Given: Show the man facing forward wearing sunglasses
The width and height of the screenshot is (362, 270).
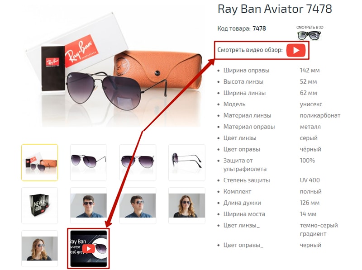Looking at the screenshot, I should (x=89, y=205).
